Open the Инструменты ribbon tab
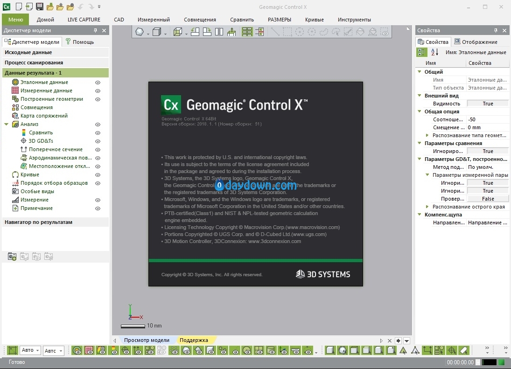This screenshot has height=369, width=511. (354, 20)
